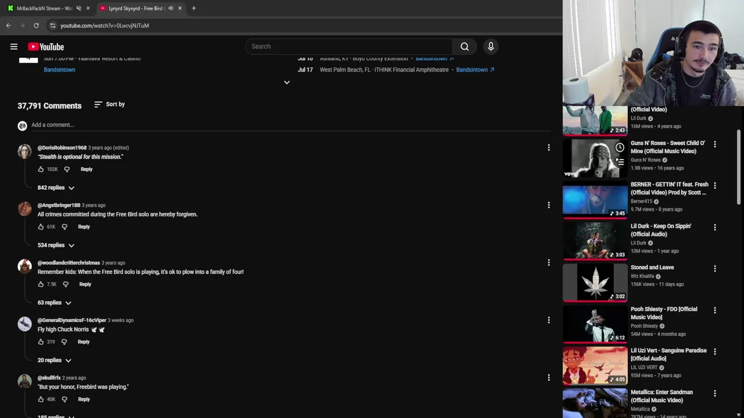Like the skullfrfx comment

click(x=41, y=399)
